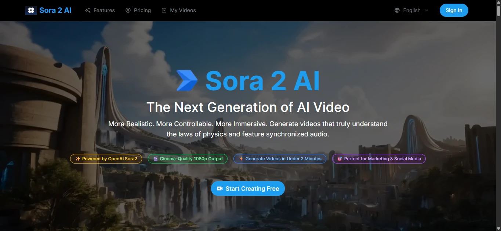Click the blue arrow logo in hero title
The image size is (501, 231).
tap(187, 80)
